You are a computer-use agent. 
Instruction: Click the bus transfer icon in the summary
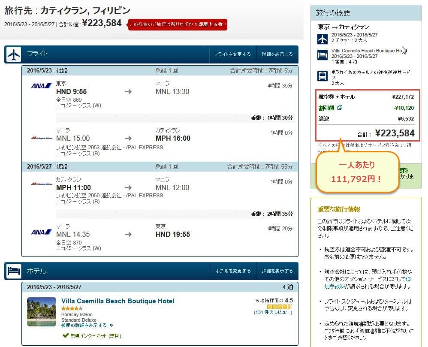tap(323, 76)
